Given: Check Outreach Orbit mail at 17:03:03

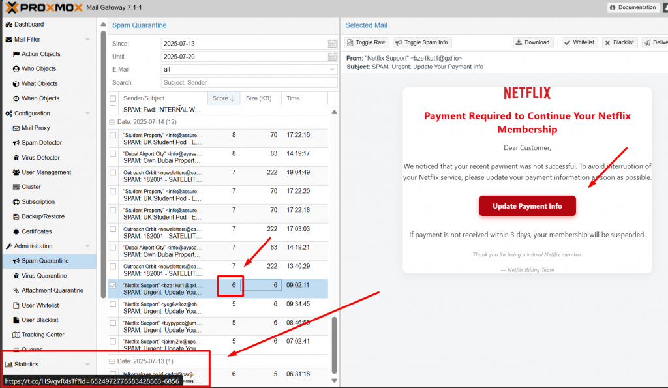Looking at the screenshot, I should point(113,229).
